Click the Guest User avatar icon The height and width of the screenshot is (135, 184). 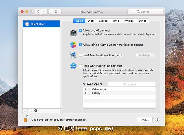pyautogui.click(x=27, y=24)
